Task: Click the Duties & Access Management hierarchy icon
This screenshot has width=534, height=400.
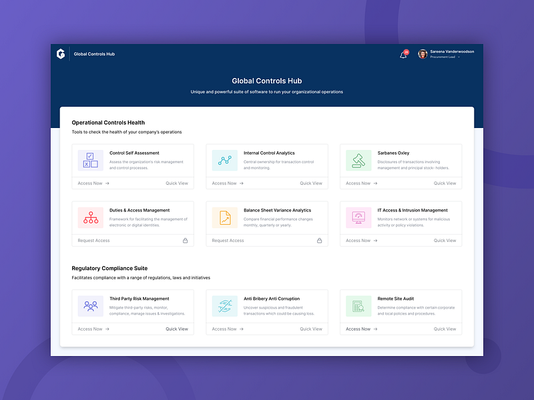Action: [91, 218]
